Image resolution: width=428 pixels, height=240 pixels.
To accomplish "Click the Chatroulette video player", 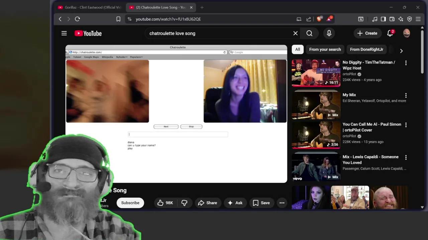I will tap(176, 114).
